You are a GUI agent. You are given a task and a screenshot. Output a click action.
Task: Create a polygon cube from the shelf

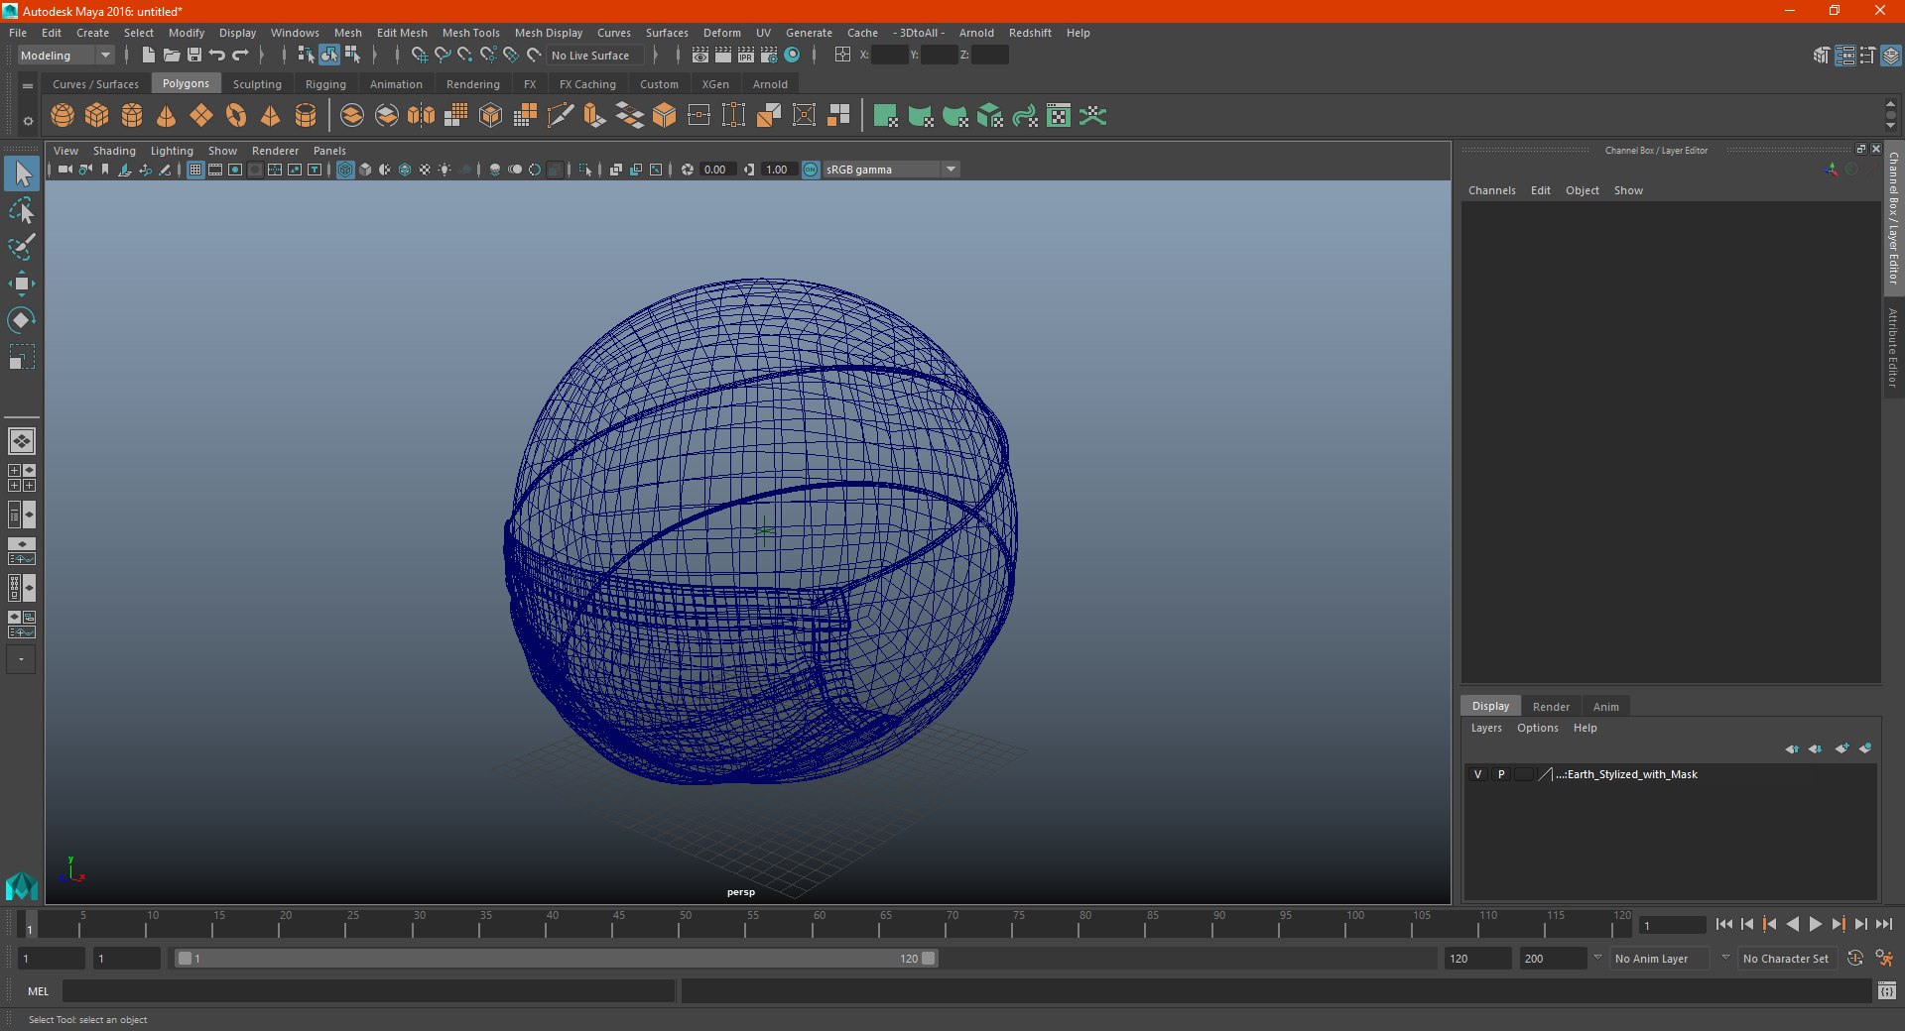coord(97,116)
